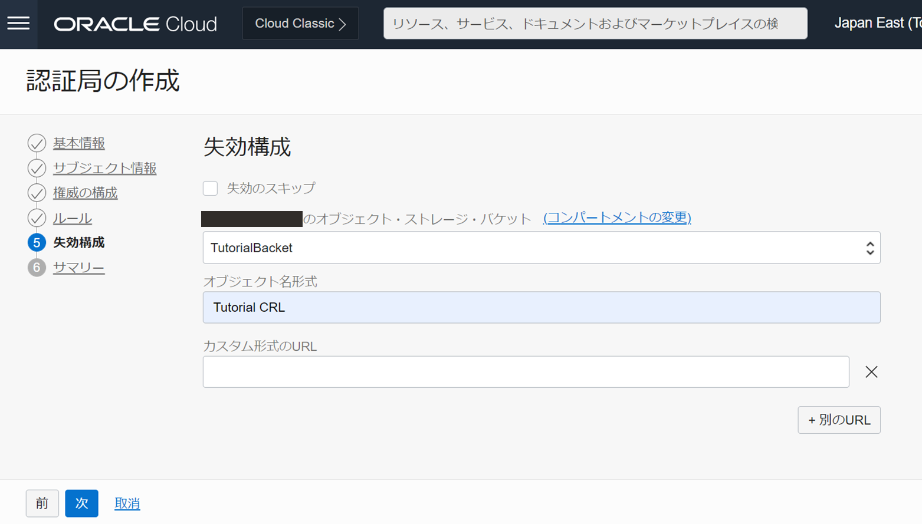Remove the custom URL with X icon
922x524 pixels.
(x=871, y=372)
